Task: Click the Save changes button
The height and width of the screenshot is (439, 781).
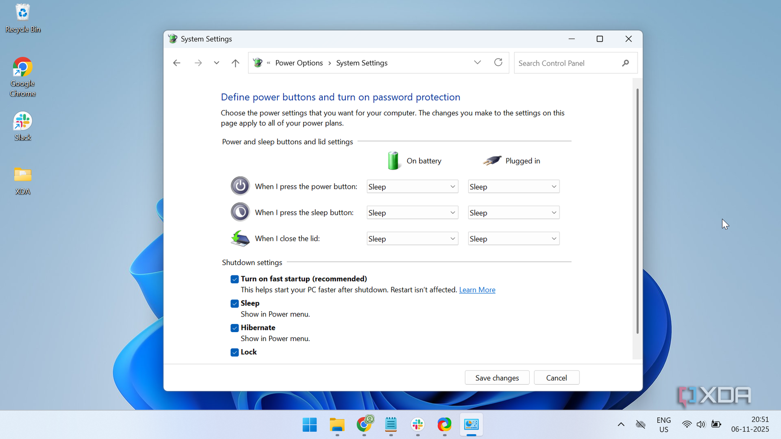Action: pyautogui.click(x=497, y=377)
